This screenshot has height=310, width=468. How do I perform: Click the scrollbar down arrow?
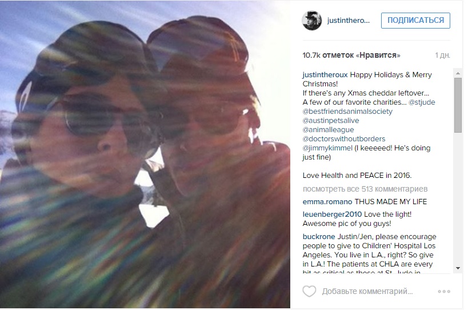click(458, 268)
